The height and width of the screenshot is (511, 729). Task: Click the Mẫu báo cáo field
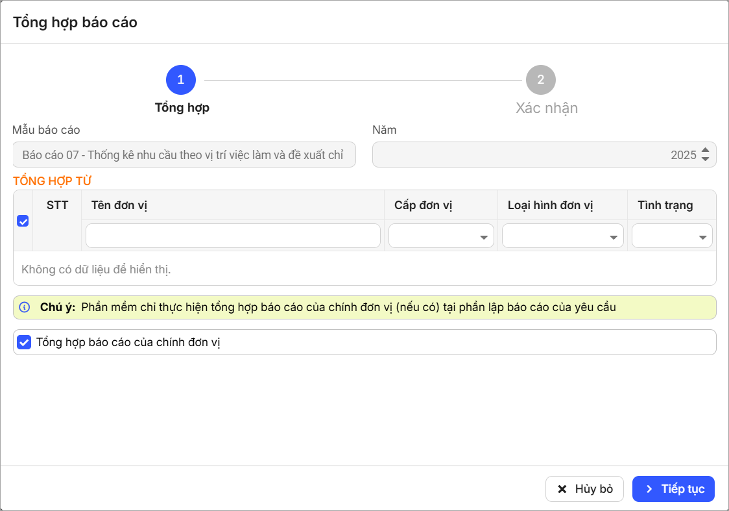click(x=184, y=155)
